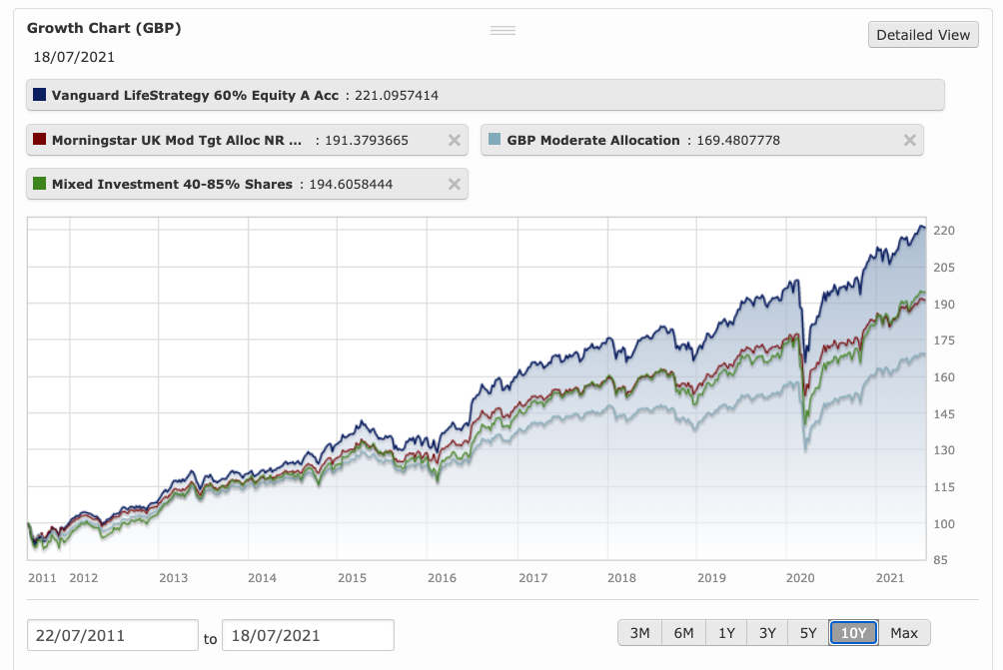Remove the Morningstar UK Mod Tgt benchmark
The image size is (1003, 670).
(x=453, y=140)
